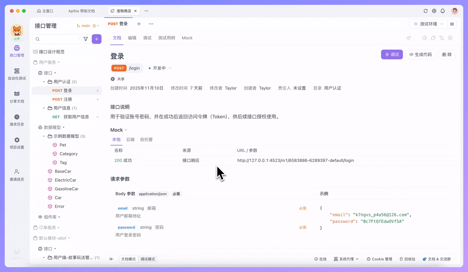Open the 回收站 in the status bar
Viewport: 468px width, 272px height.
(x=407, y=259)
